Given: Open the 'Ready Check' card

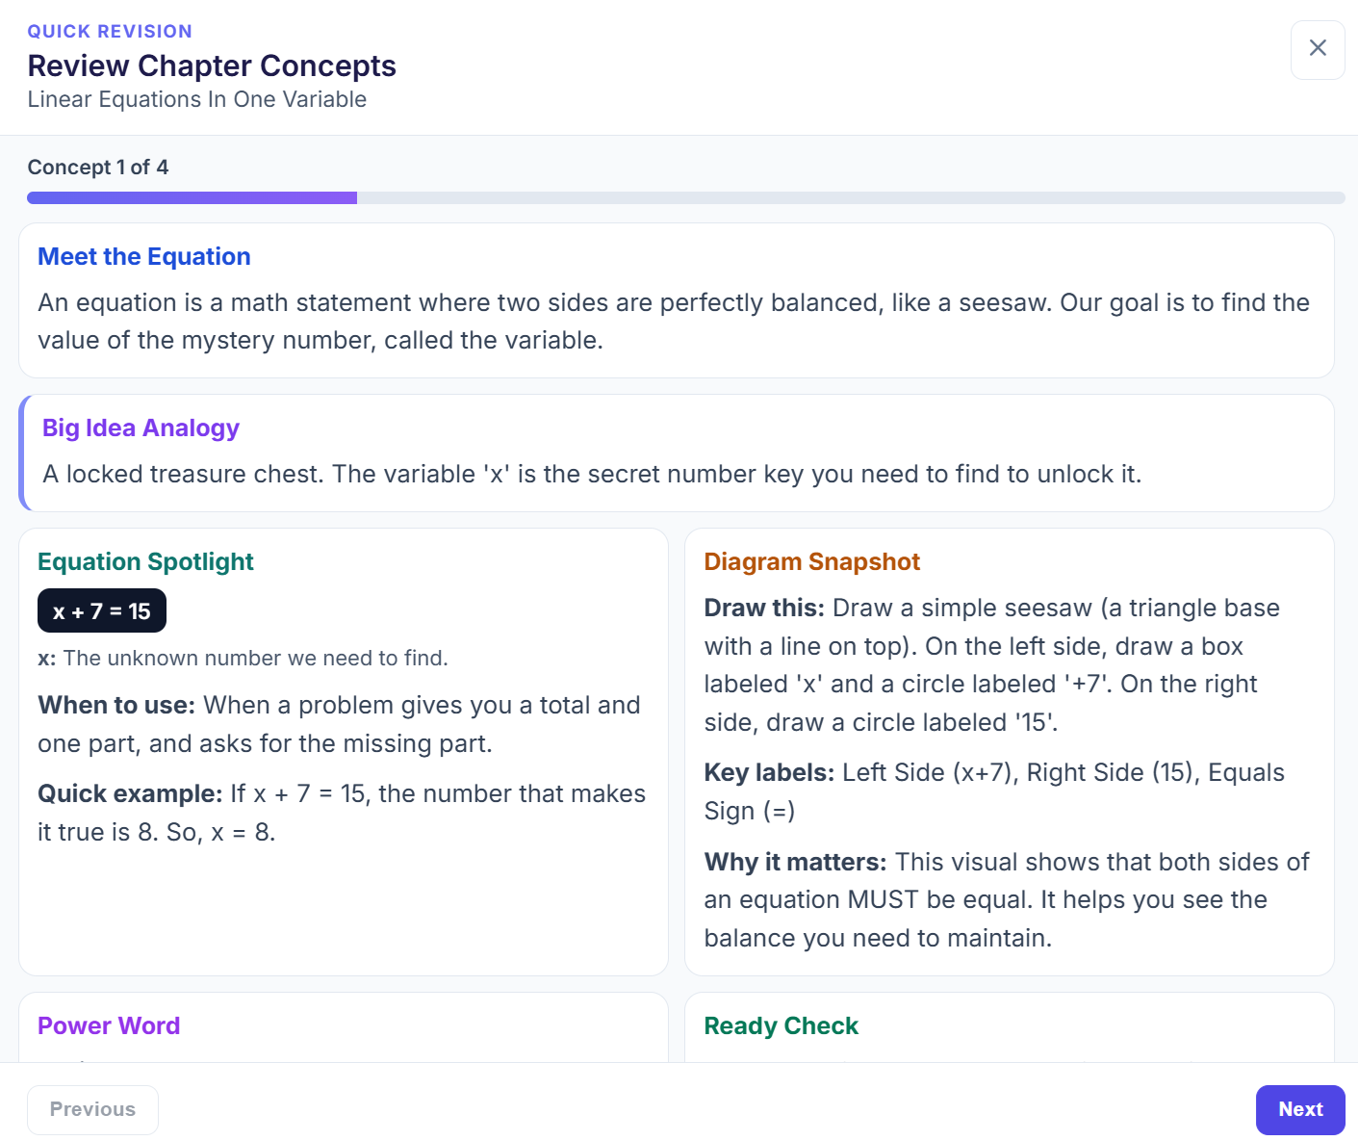Looking at the screenshot, I should [781, 1025].
